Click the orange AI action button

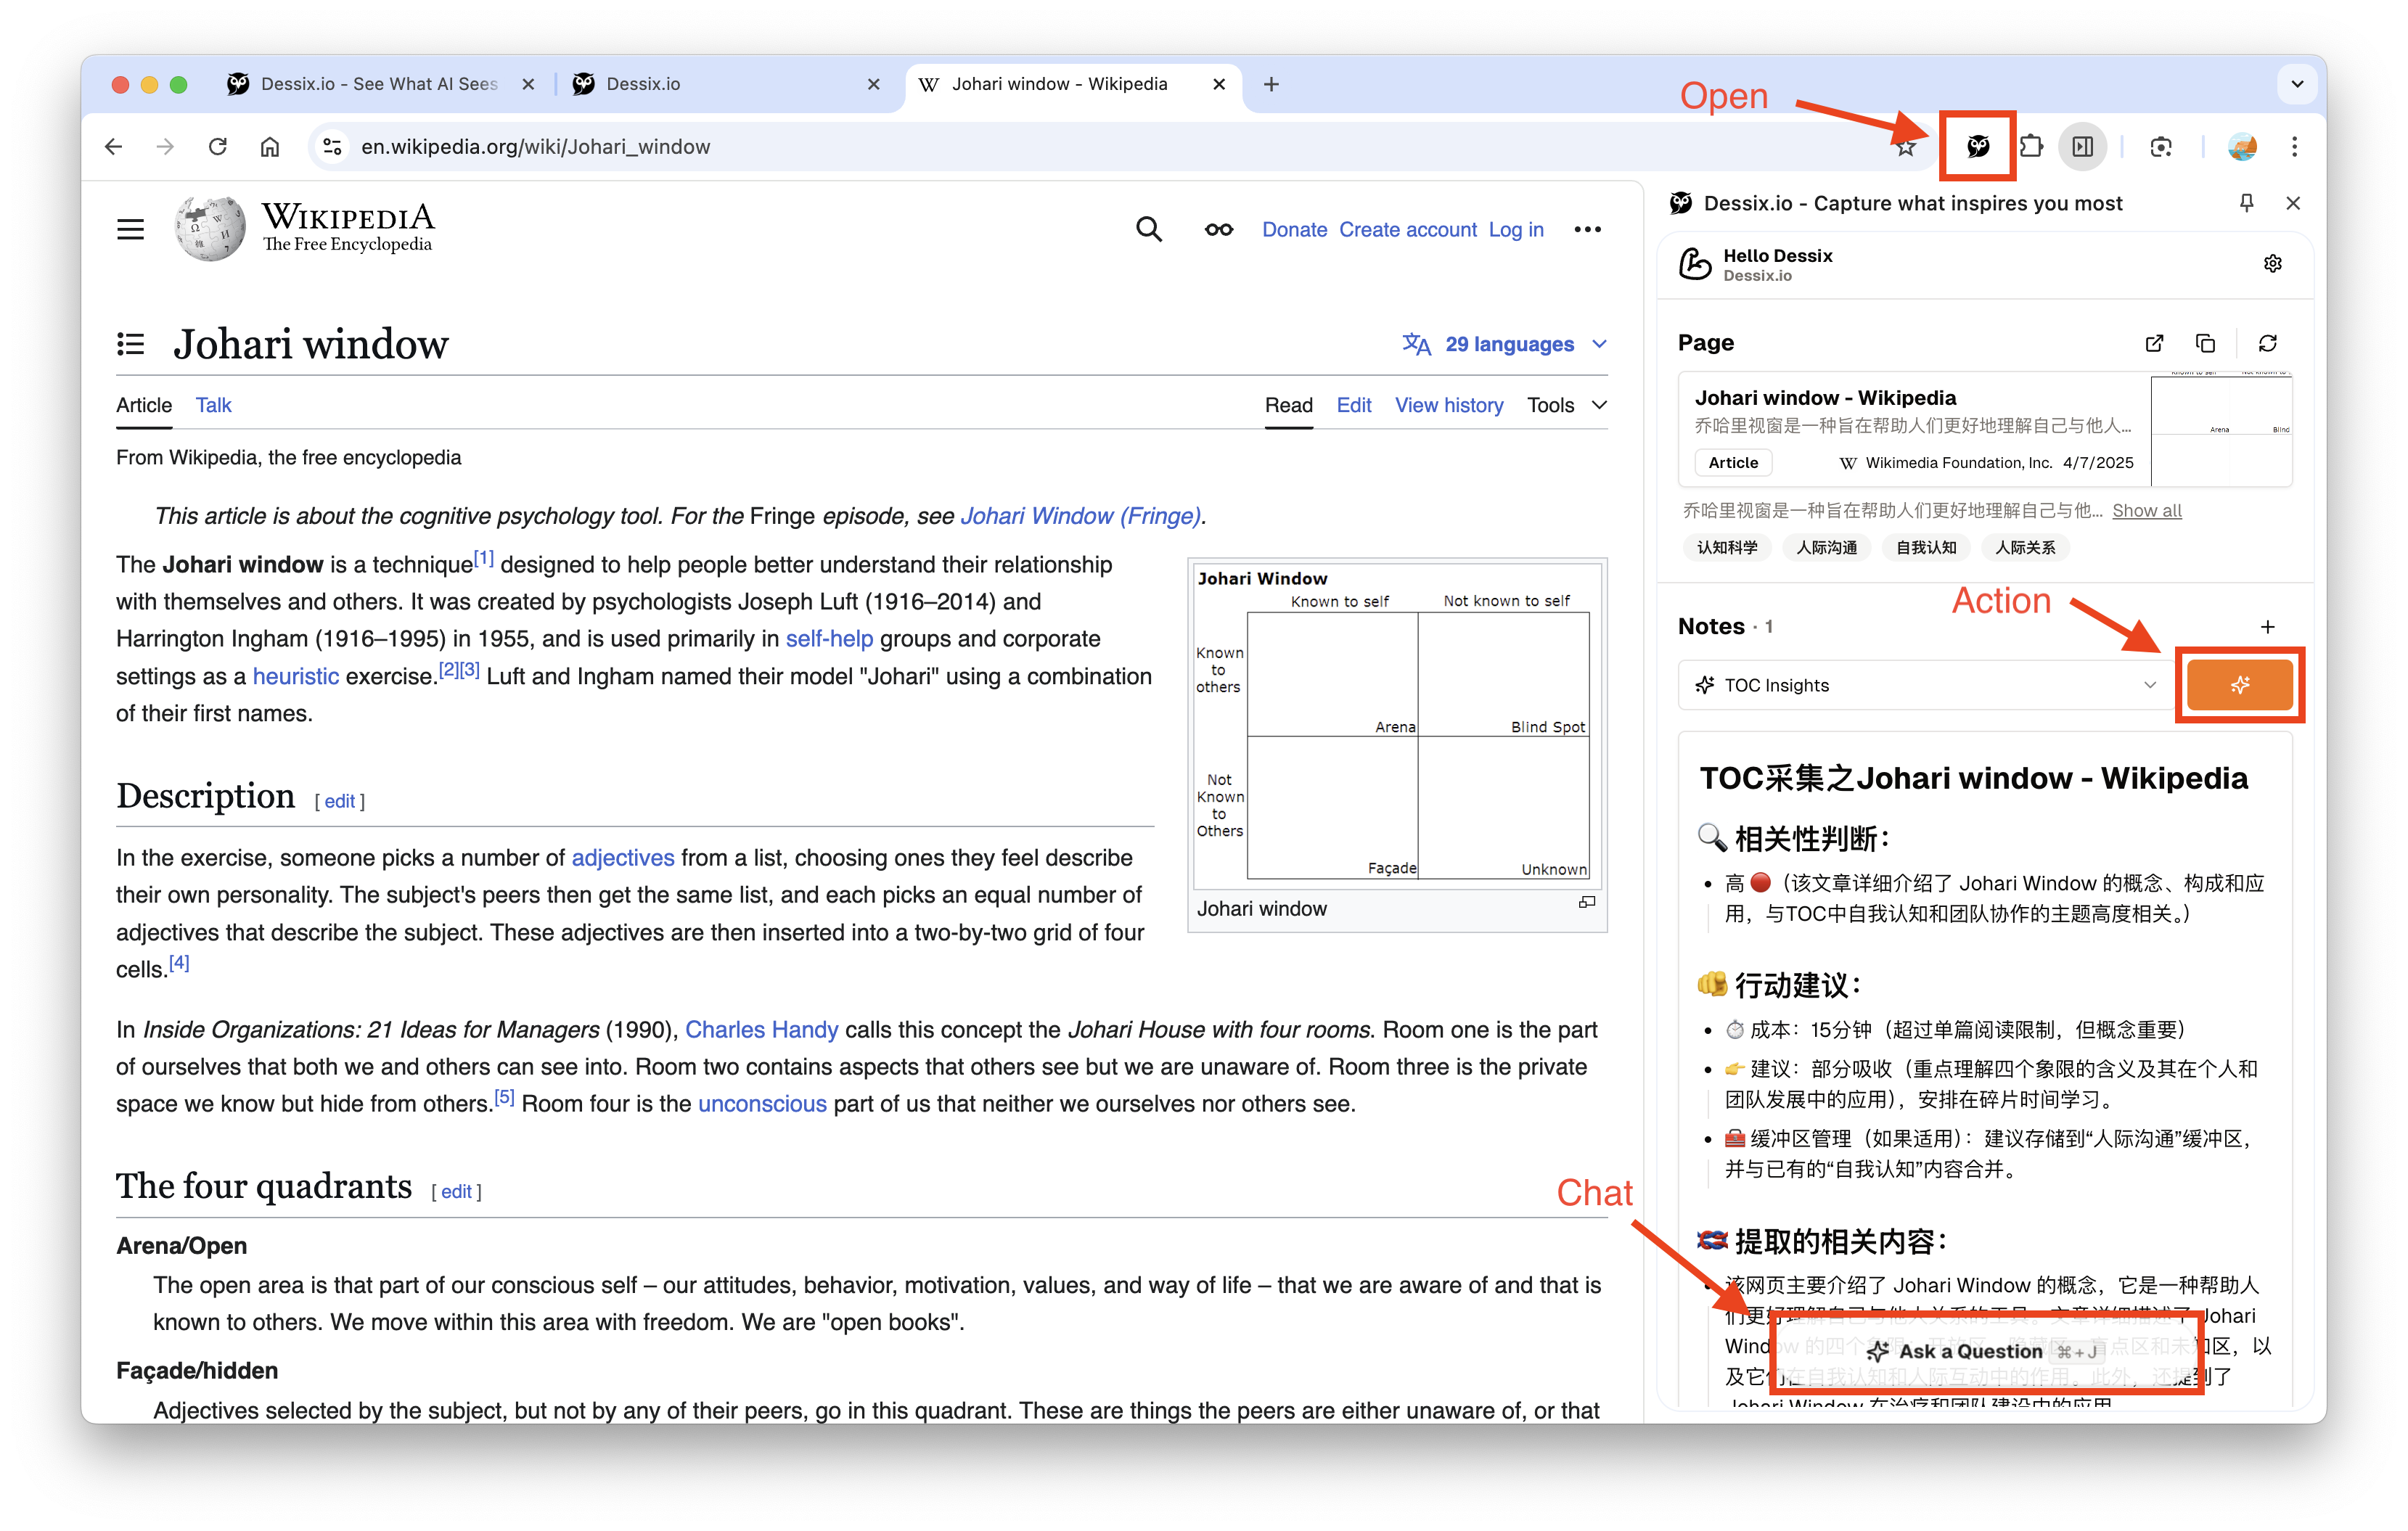point(2239,685)
